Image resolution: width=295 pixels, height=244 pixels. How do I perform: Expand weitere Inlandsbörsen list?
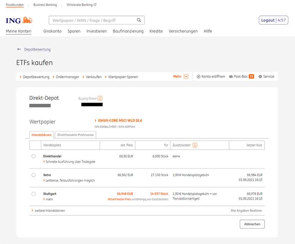pos(50,210)
